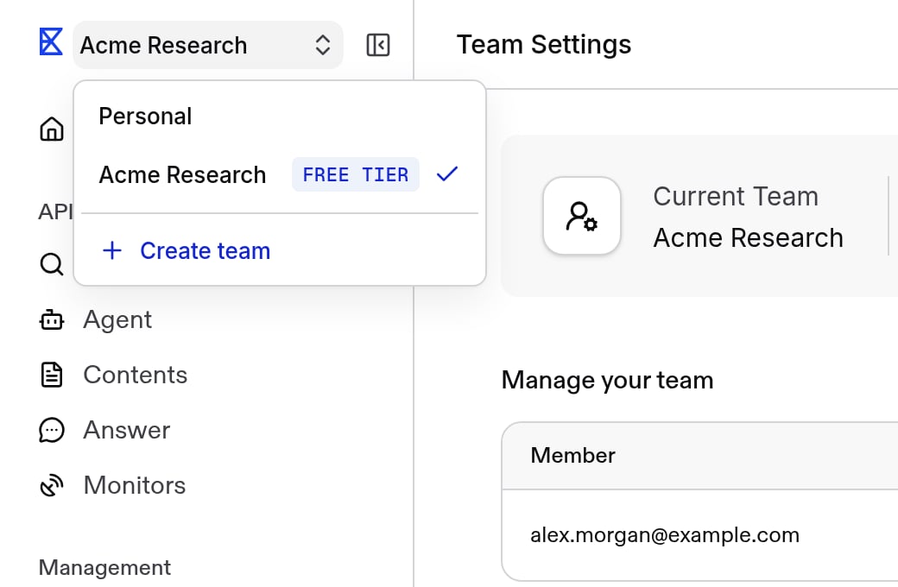Open the Home icon in sidebar
The image size is (898, 587).
click(52, 129)
